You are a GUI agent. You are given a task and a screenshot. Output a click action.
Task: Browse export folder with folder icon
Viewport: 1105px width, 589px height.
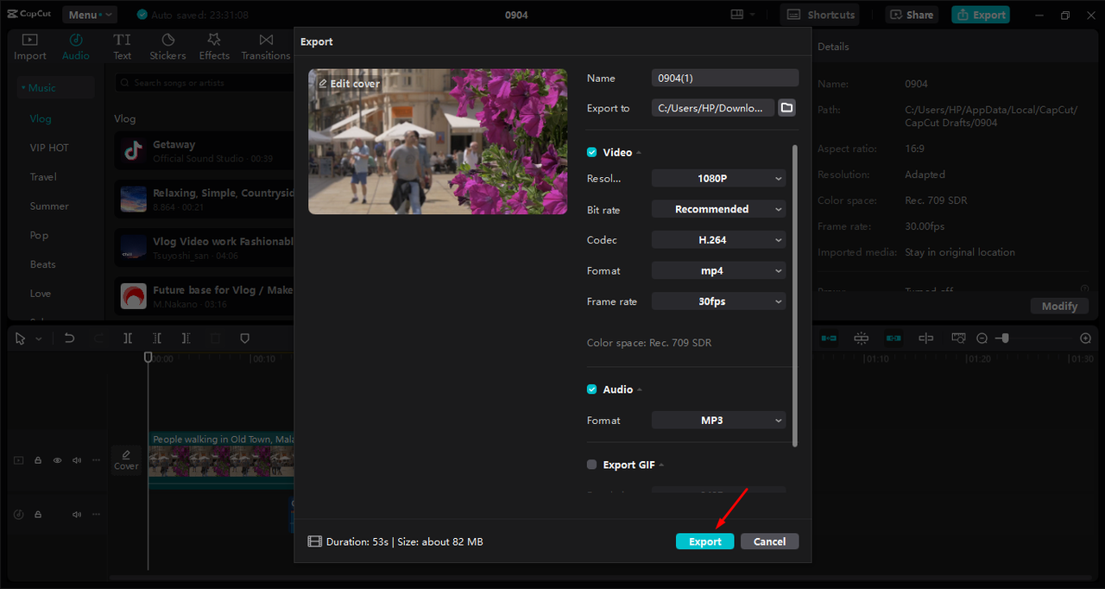[x=786, y=108]
